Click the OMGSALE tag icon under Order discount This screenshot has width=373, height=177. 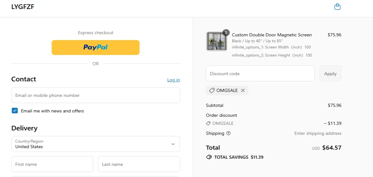tap(208, 123)
